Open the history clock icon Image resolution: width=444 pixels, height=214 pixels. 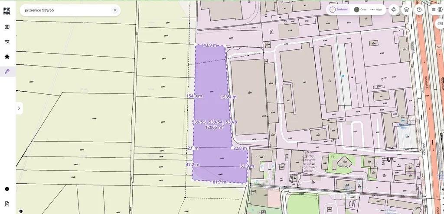pyautogui.click(x=419, y=10)
